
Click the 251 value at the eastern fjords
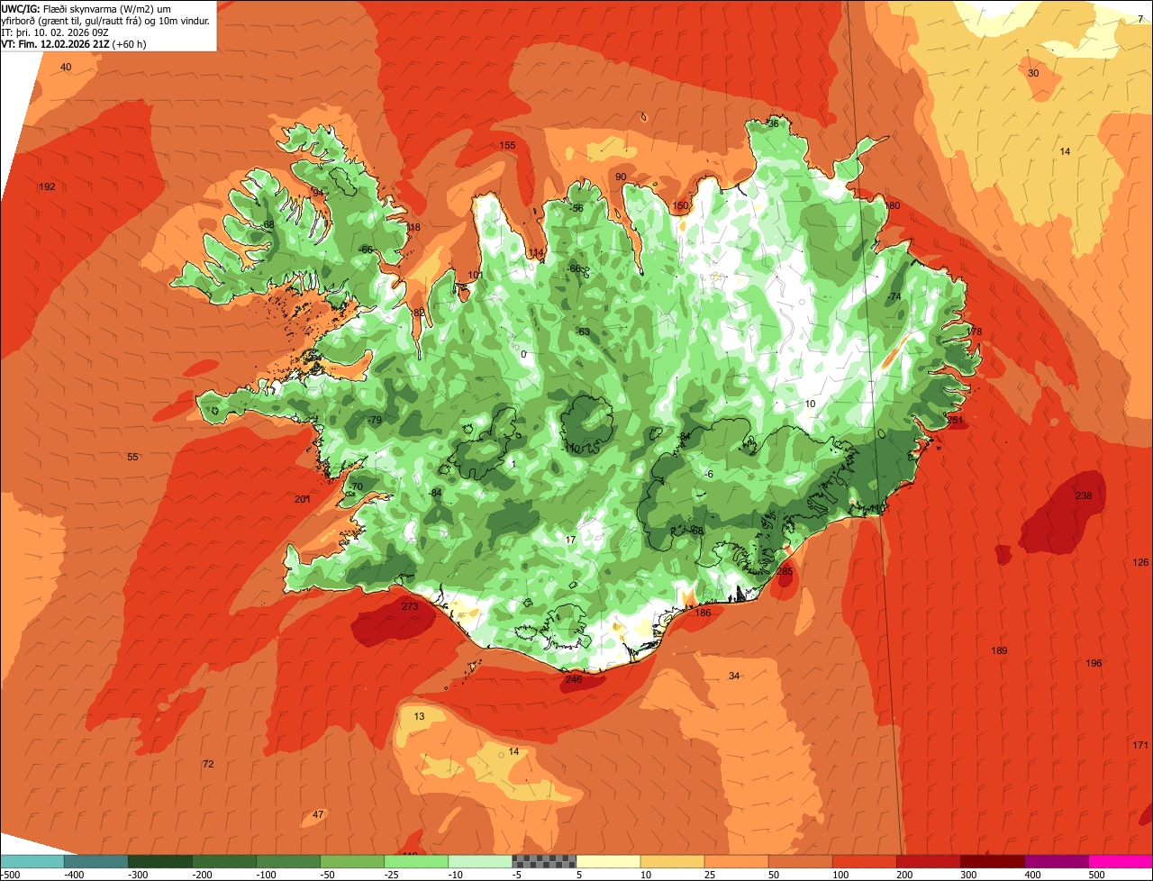957,421
